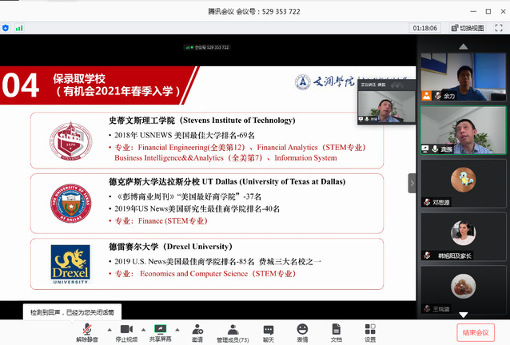The height and width of the screenshot is (345, 510).
Task: Select the highlighted speaker video thumbnail
Action: 464,130
